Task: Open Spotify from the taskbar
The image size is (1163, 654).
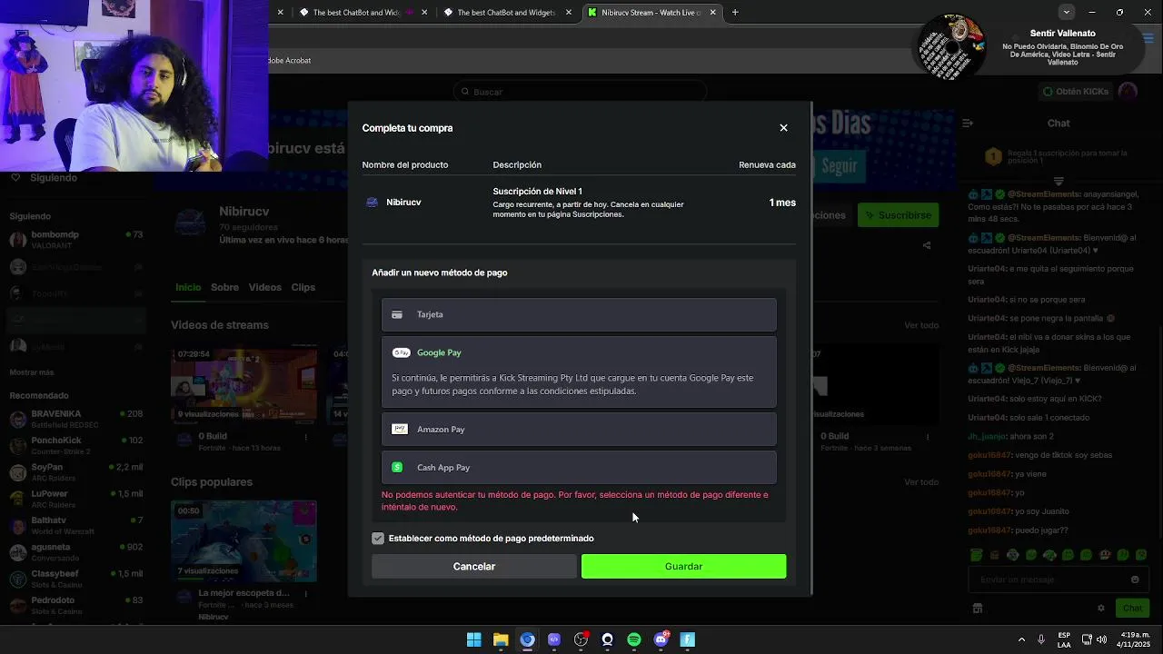Action: point(634,639)
